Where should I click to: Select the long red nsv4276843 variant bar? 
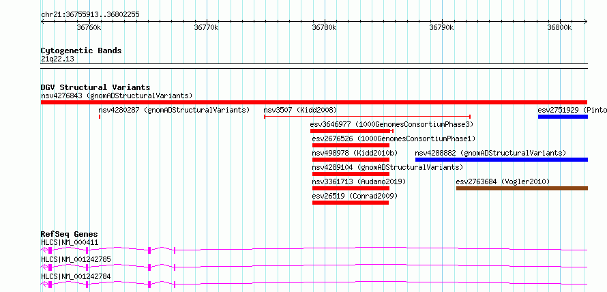click(314, 102)
